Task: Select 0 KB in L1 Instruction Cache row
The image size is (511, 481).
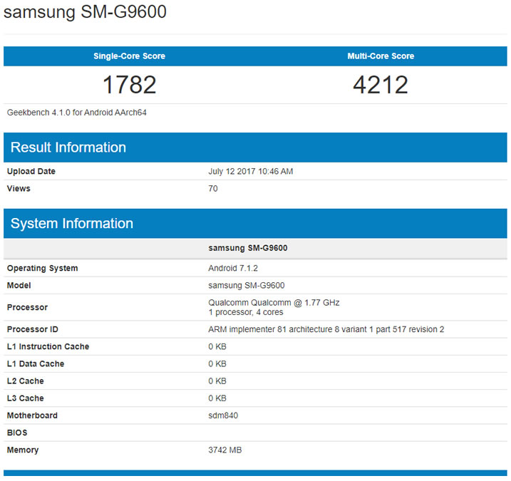Action: click(217, 346)
